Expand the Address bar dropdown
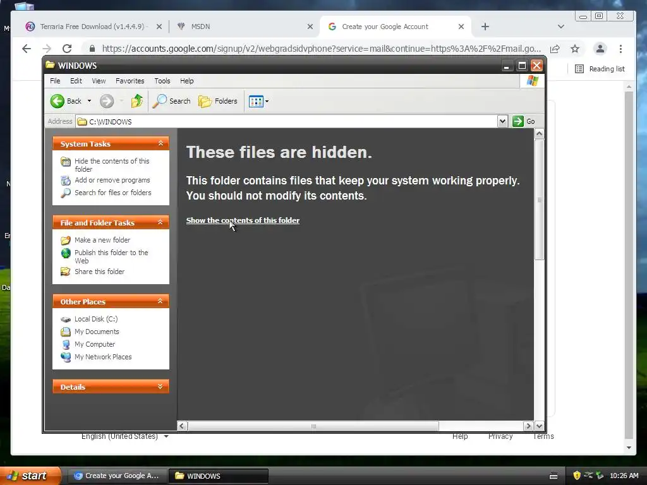This screenshot has width=647, height=485. tap(502, 122)
